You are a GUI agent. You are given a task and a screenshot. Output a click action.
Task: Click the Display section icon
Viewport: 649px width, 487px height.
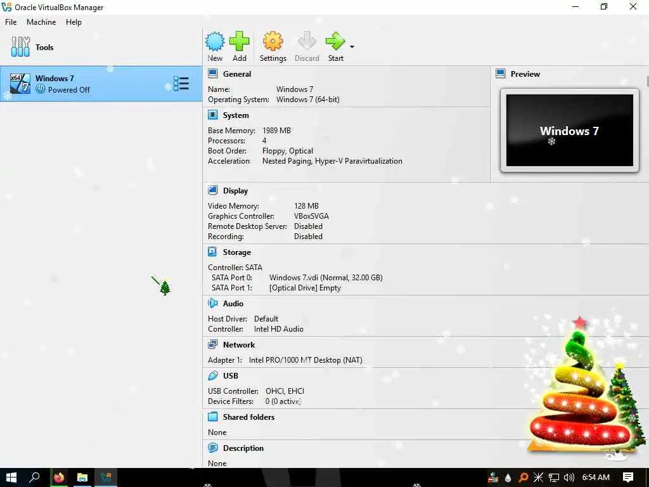[213, 190]
